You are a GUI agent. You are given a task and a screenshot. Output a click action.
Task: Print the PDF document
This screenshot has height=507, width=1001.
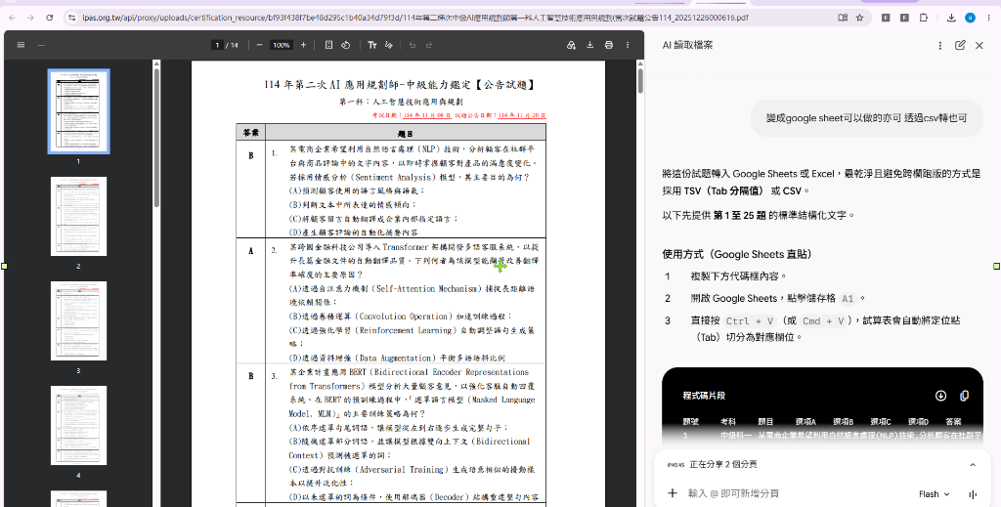tap(608, 45)
